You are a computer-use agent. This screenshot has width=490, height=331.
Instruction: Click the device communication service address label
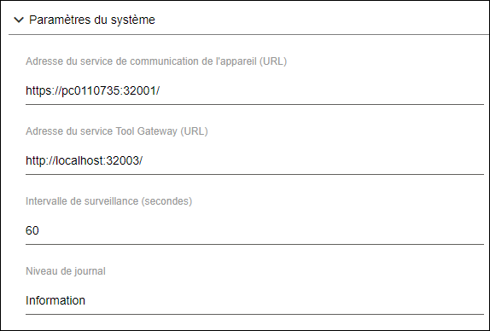pos(156,61)
